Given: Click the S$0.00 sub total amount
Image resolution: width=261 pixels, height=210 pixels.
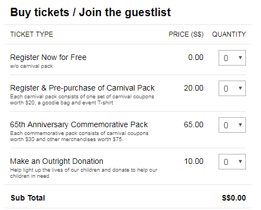Looking at the screenshot, I should click(x=234, y=198).
